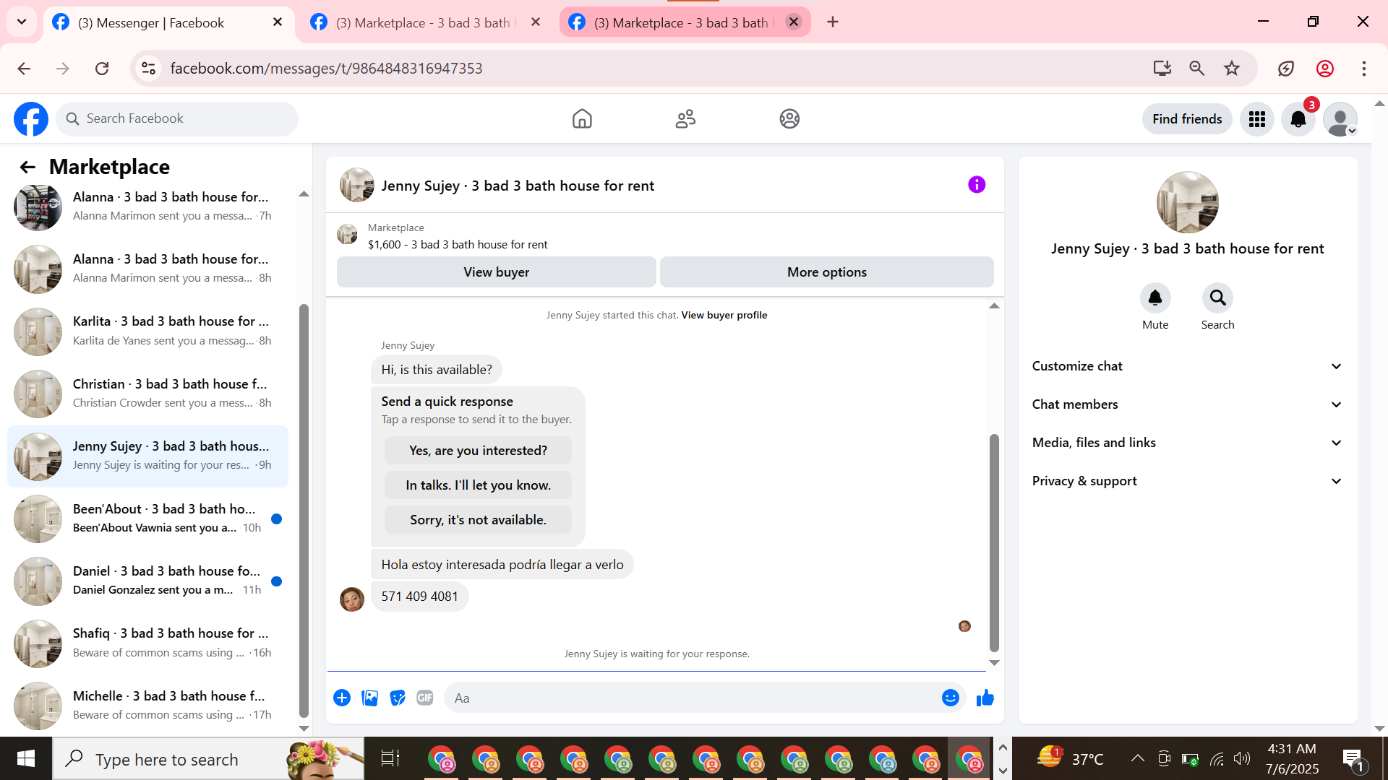1388x780 pixels.
Task: Show hidden system tray icons
Action: [1137, 758]
